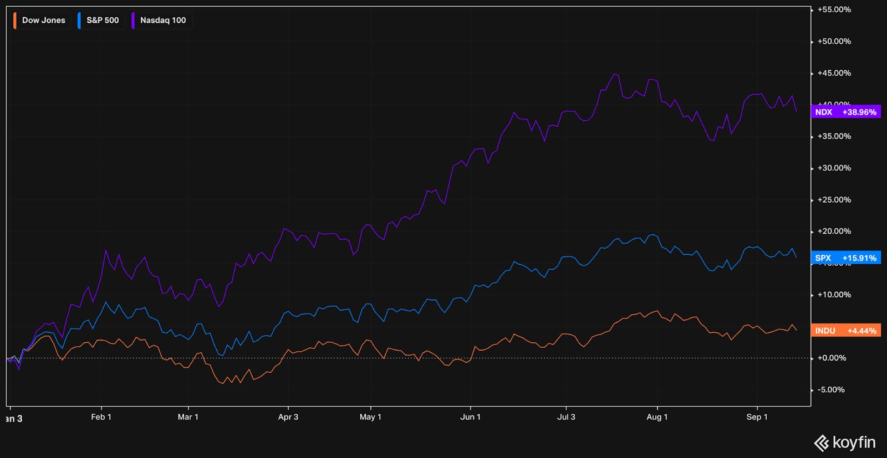Click the Feb 1 date label
The width and height of the screenshot is (887, 458).
pyautogui.click(x=101, y=417)
